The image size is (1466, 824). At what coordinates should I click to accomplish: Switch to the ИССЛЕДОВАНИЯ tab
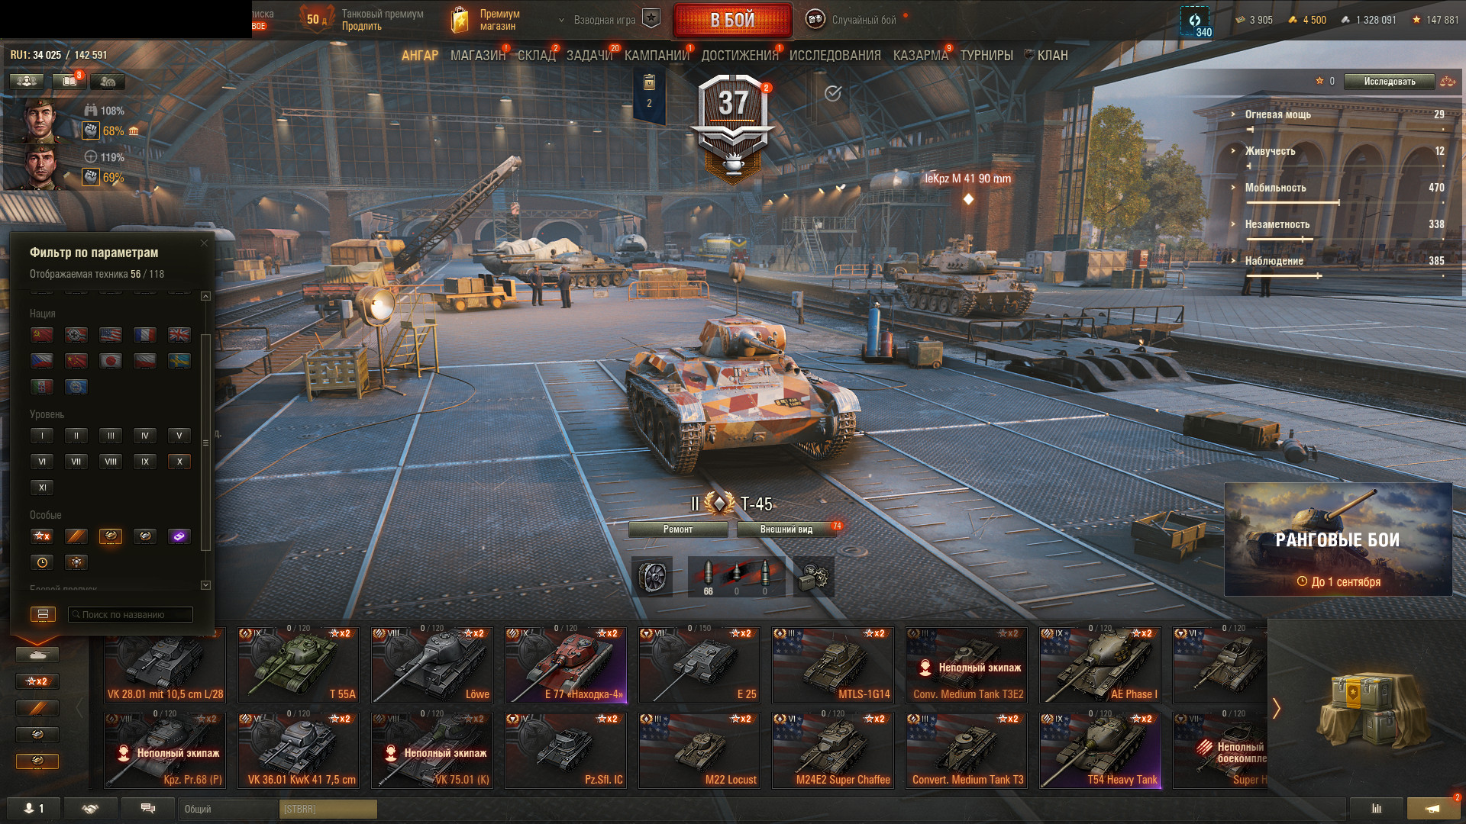835,56
